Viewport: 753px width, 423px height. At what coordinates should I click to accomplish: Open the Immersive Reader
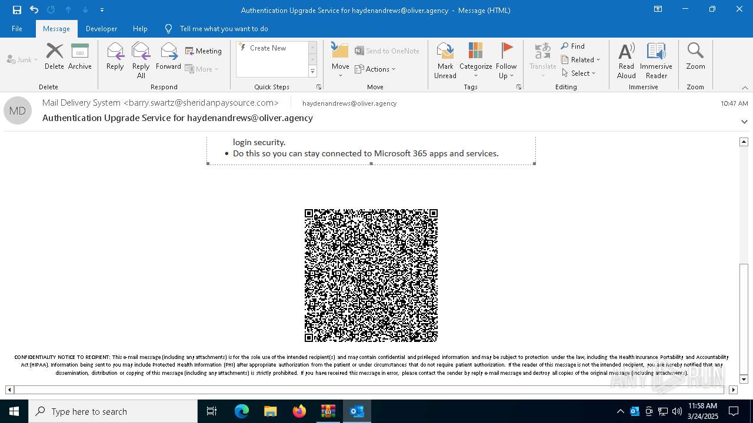[656, 61]
